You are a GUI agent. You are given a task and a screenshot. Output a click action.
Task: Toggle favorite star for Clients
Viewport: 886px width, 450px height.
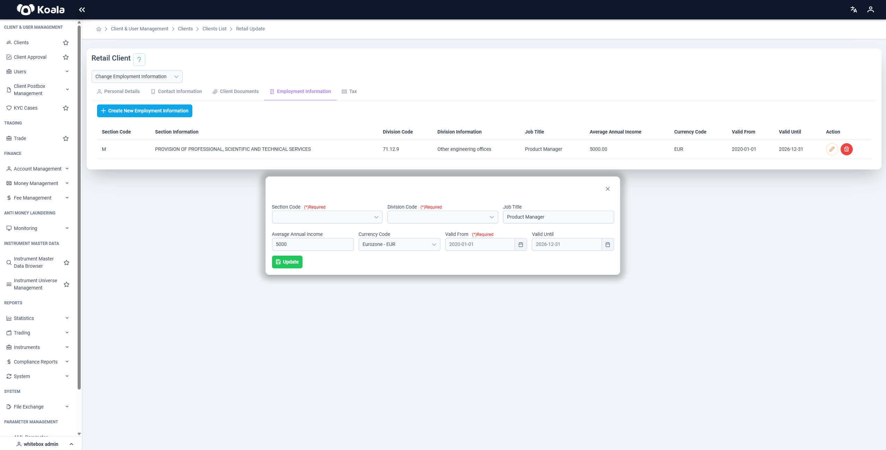66,43
